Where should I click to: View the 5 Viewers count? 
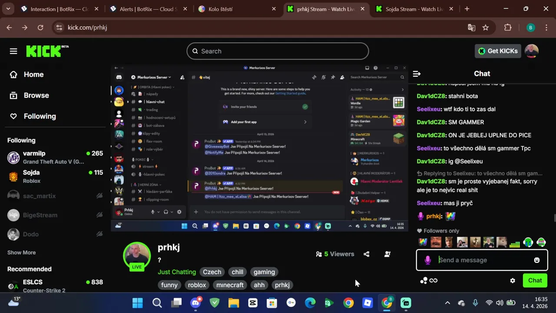(x=335, y=254)
